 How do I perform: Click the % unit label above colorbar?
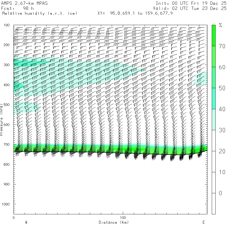coord(220,25)
